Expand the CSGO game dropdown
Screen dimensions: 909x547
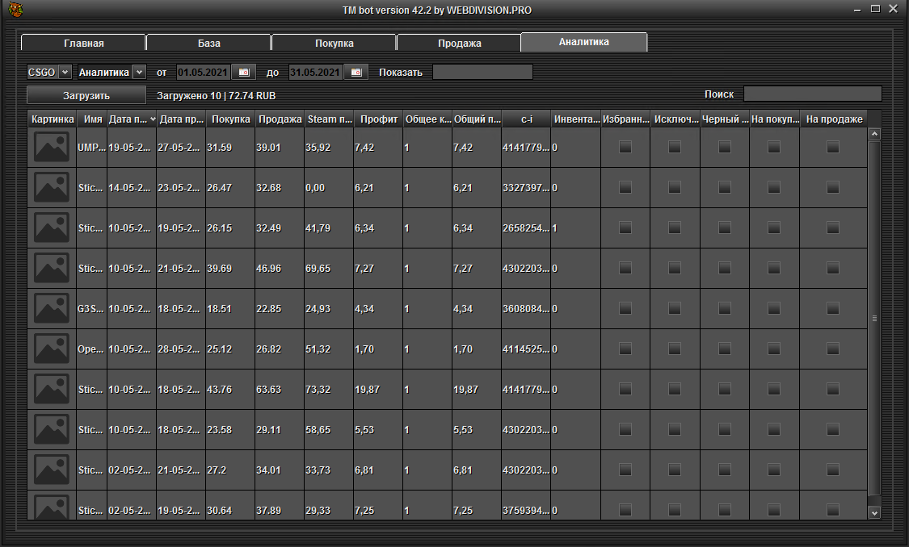pyautogui.click(x=65, y=72)
